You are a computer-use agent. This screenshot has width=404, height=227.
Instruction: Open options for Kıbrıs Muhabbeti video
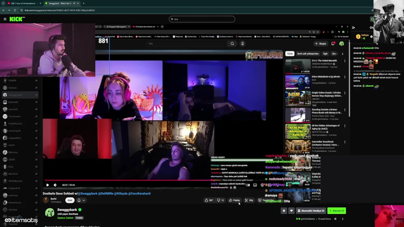coord(345,77)
